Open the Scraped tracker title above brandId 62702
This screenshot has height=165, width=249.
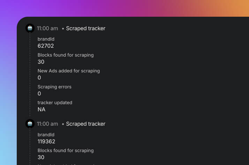pyautogui.click(x=85, y=29)
